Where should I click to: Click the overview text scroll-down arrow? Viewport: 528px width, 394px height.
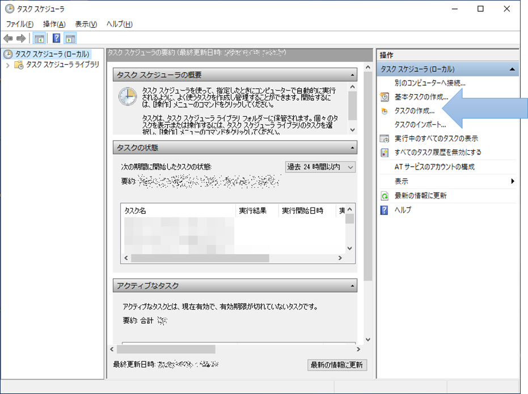pyautogui.click(x=352, y=130)
